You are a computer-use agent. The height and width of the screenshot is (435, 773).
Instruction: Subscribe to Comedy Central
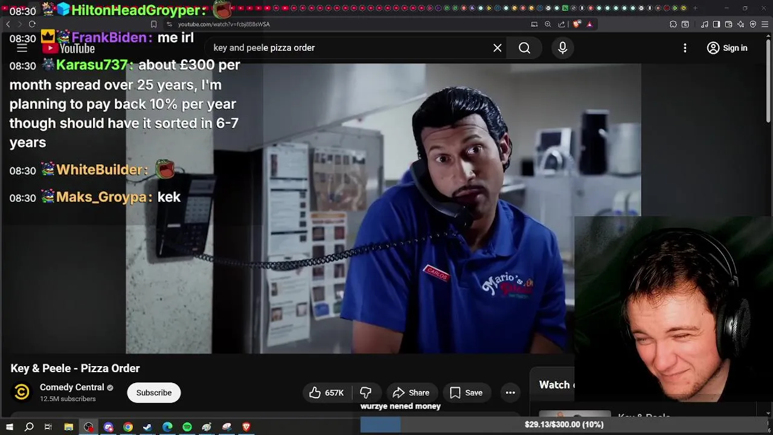click(x=154, y=393)
